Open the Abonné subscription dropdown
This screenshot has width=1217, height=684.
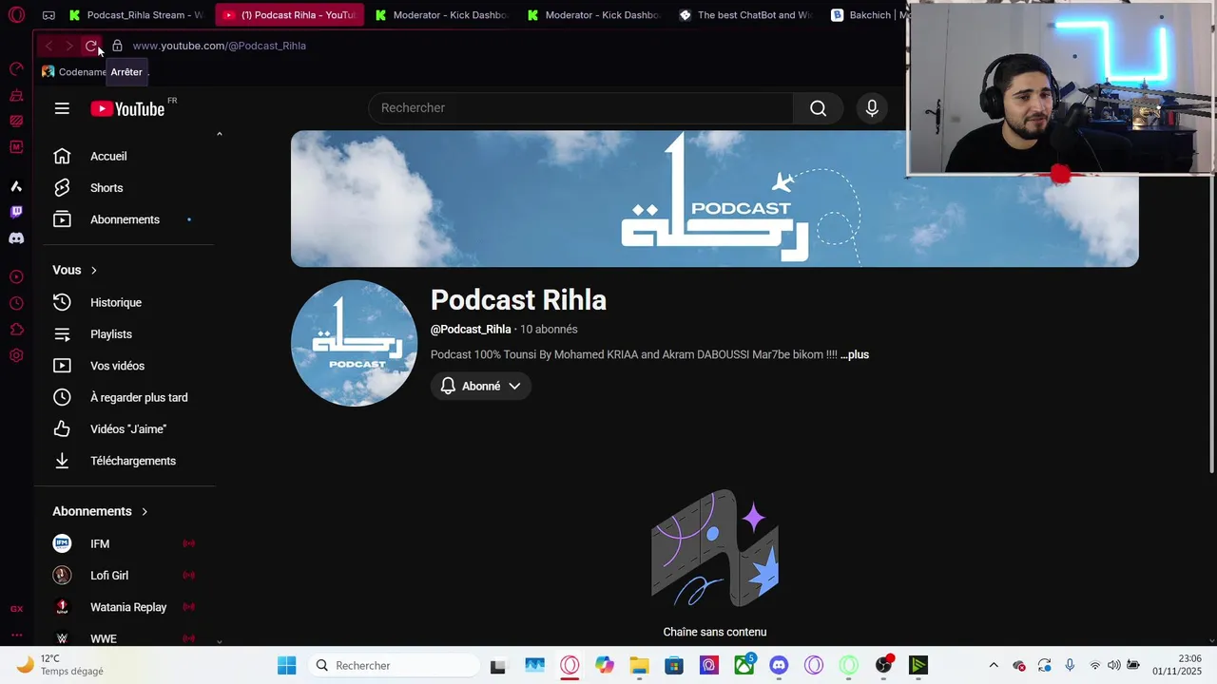pos(481,386)
